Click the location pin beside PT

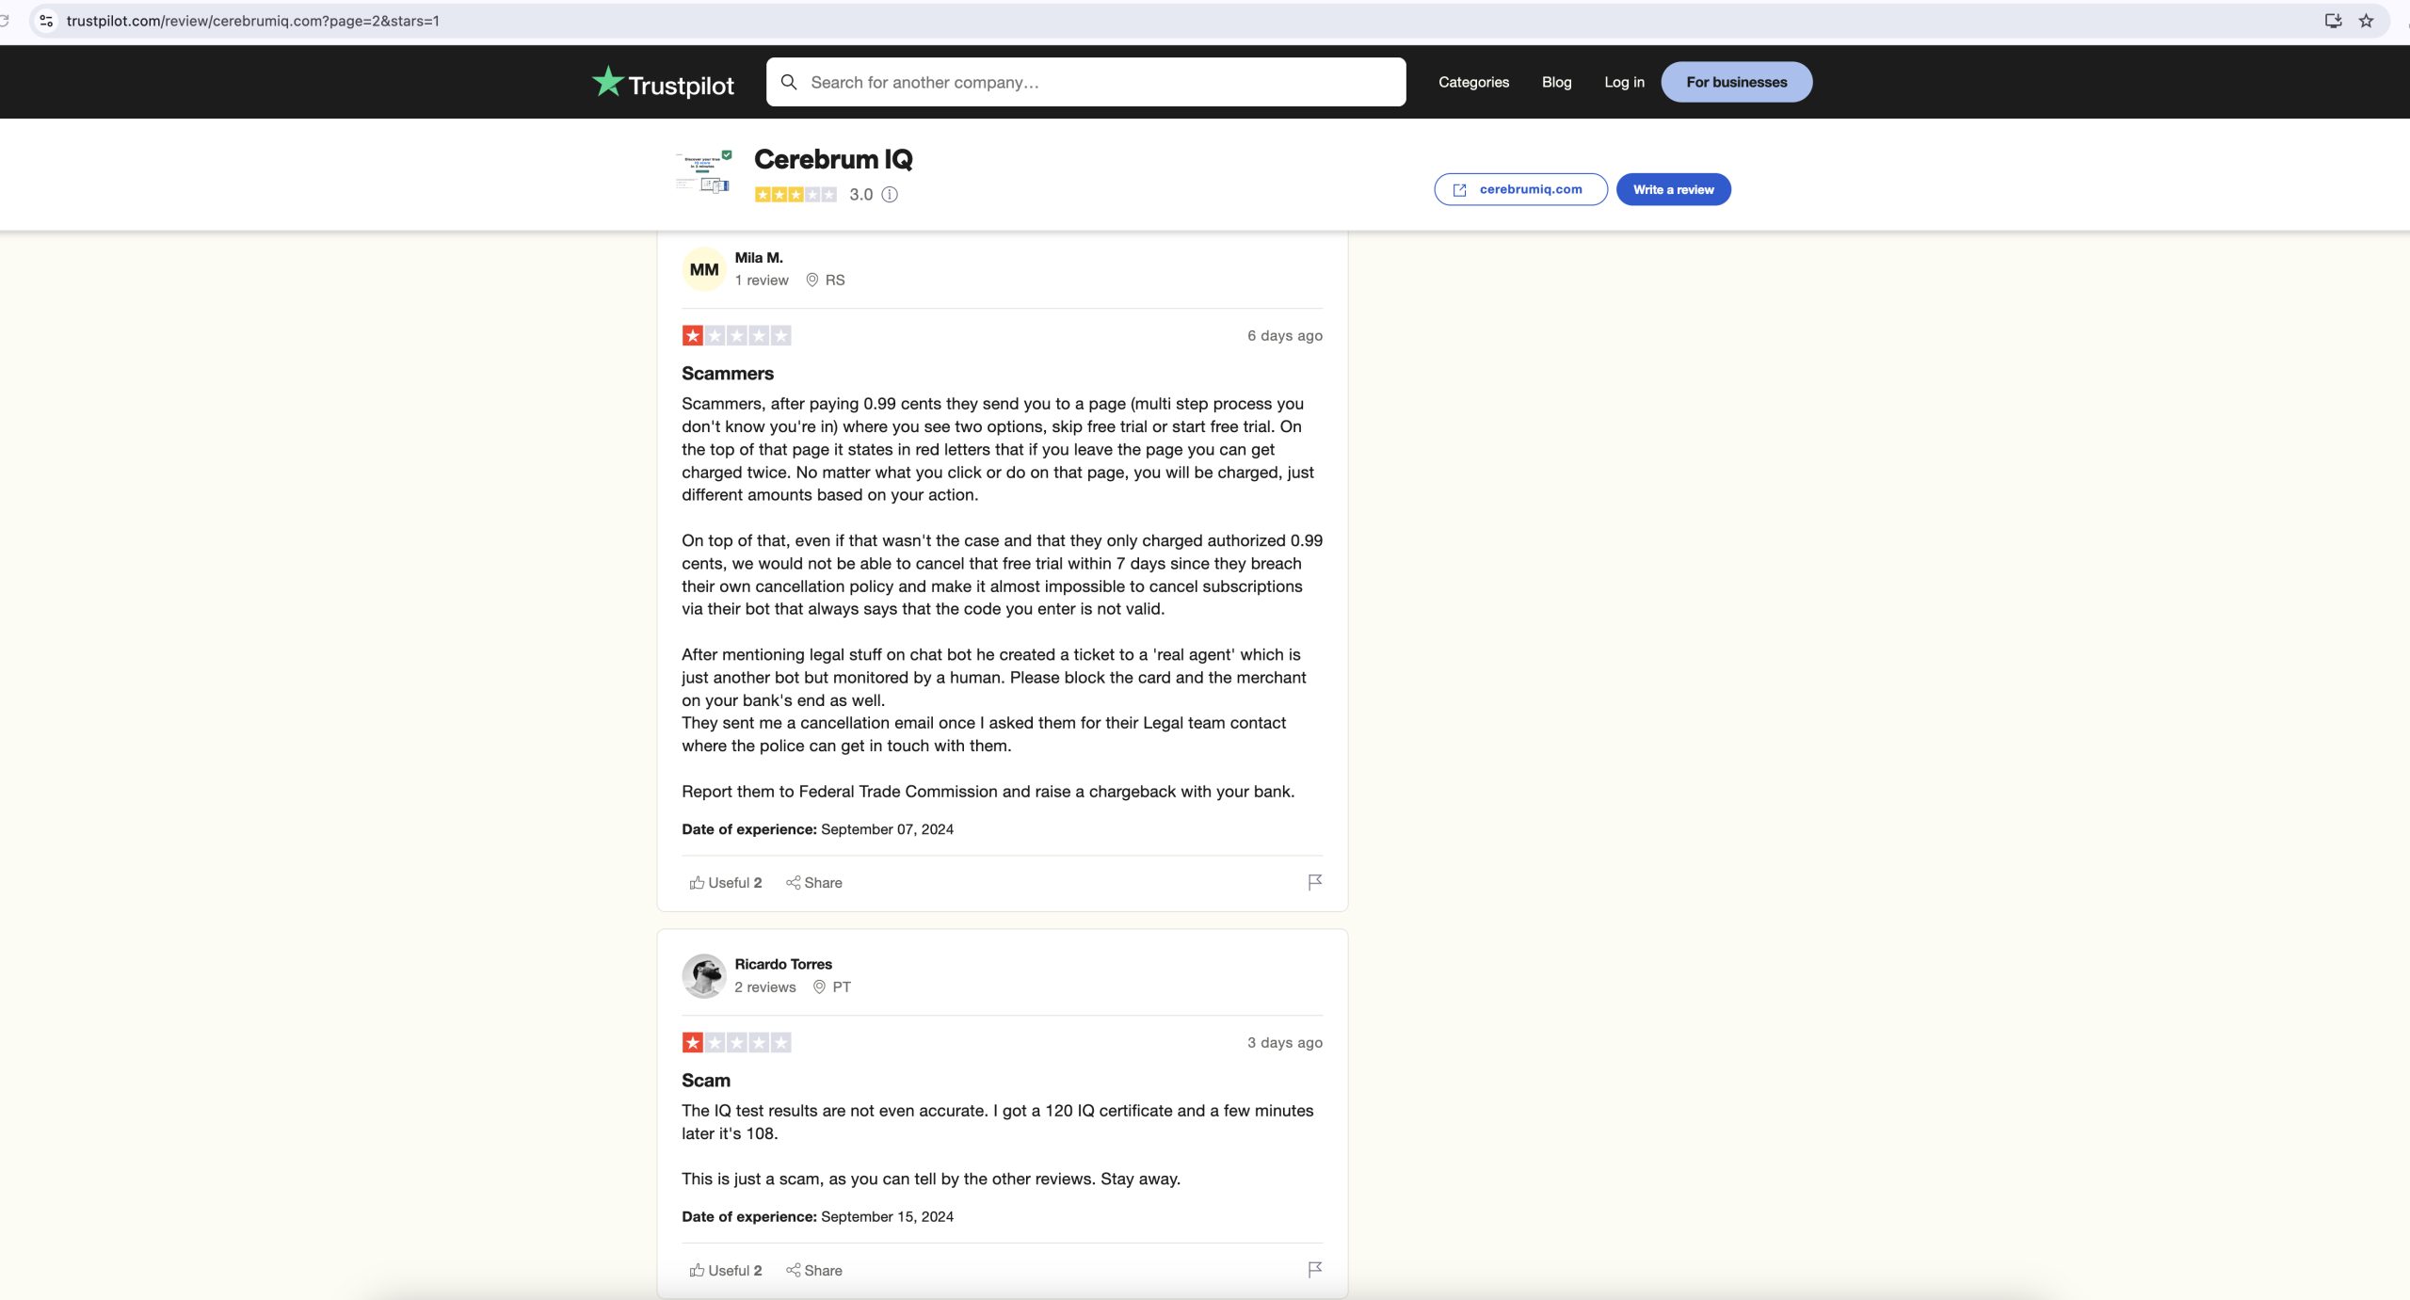818,987
